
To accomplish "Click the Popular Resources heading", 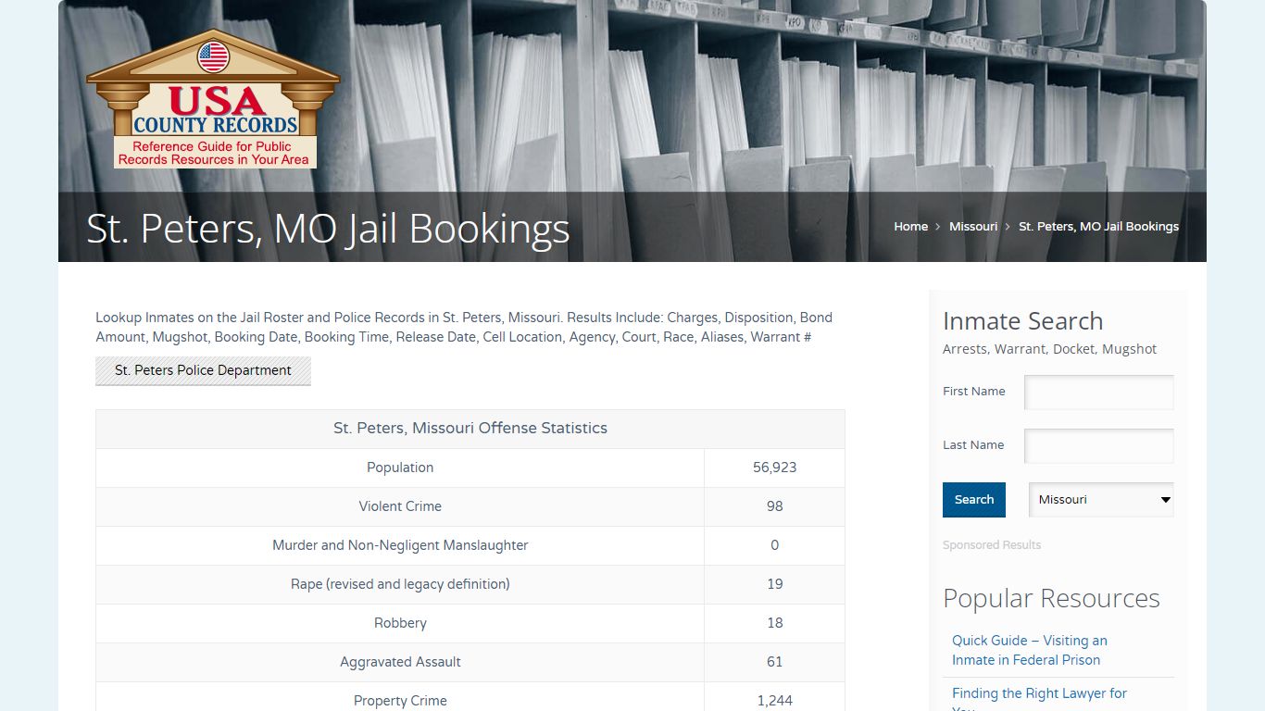I will pos(1051,599).
